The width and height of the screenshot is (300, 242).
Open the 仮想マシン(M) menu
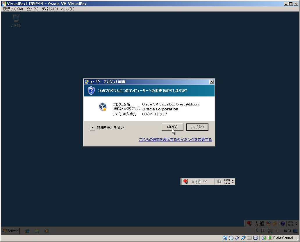click(13, 9)
